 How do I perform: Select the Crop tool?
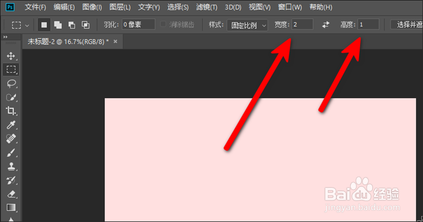[11, 111]
